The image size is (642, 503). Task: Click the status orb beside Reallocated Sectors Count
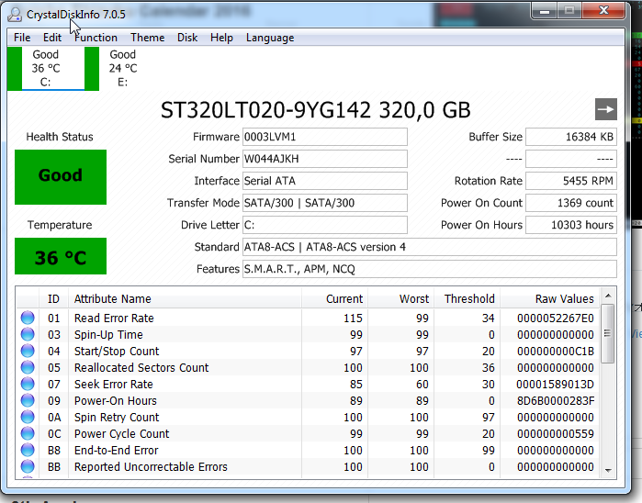click(28, 368)
